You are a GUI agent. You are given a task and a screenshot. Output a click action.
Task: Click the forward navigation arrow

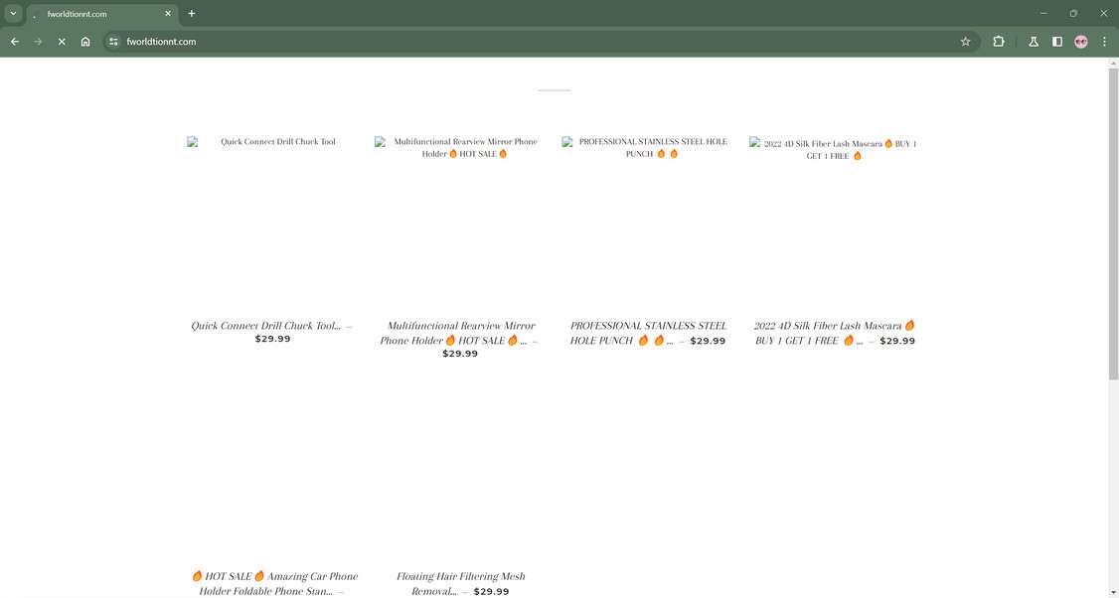[38, 41]
